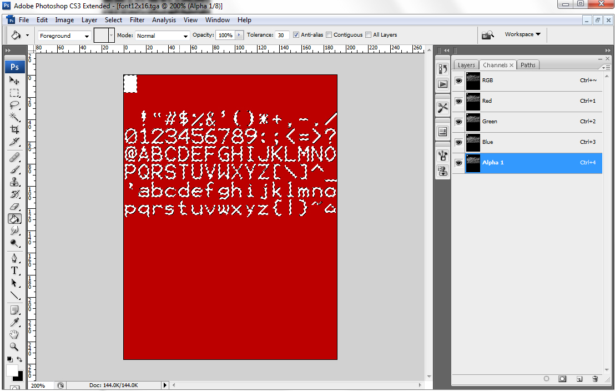This screenshot has width=615, height=391.
Task: Select the Crop tool
Action: tap(14, 129)
